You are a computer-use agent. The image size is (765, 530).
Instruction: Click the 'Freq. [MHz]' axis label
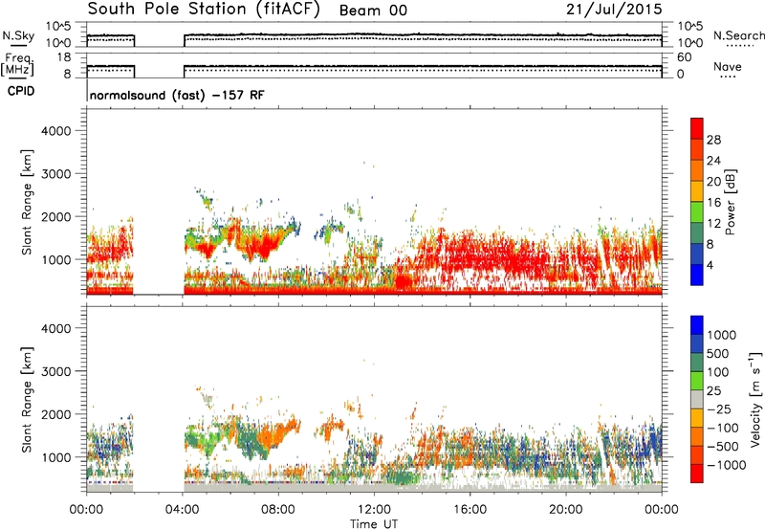[x=17, y=65]
